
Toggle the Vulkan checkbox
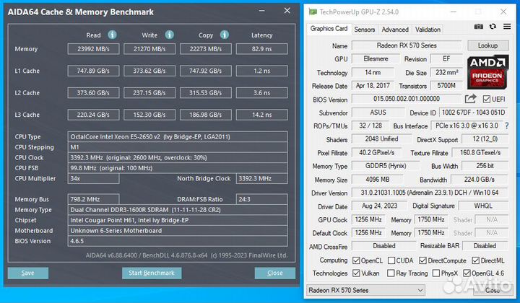356,273
